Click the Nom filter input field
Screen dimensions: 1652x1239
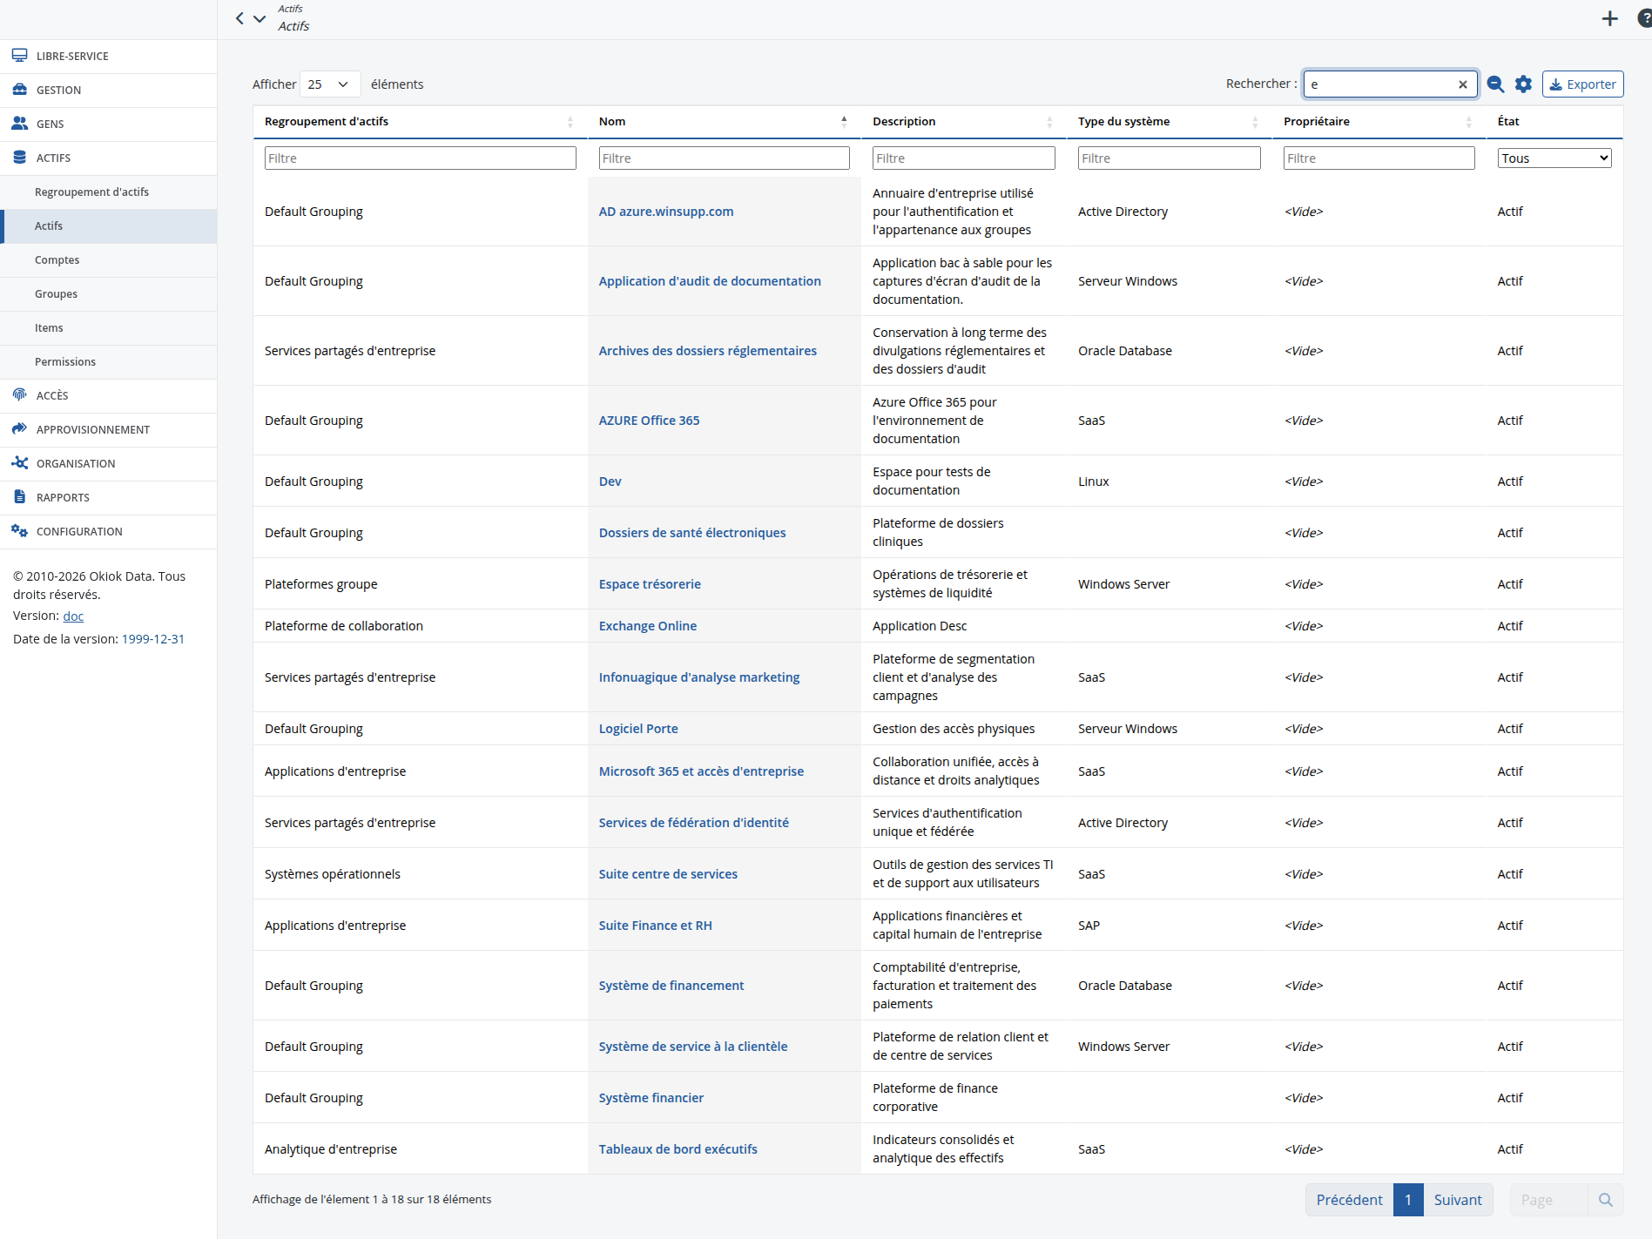[x=724, y=158]
